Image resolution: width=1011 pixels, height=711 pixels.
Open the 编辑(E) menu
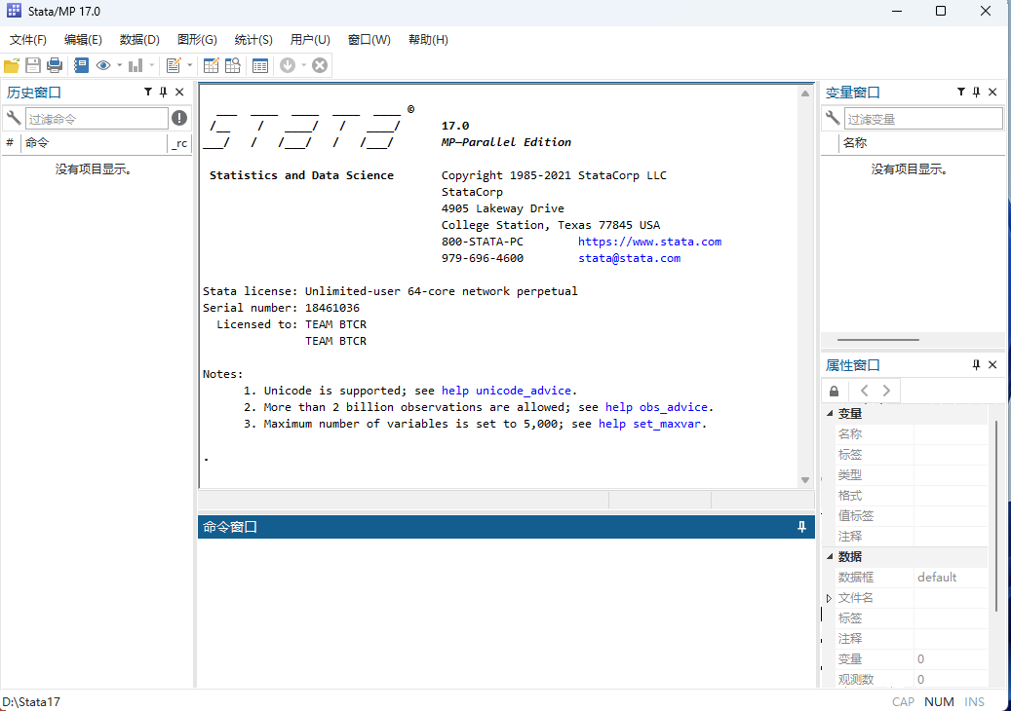coord(83,40)
